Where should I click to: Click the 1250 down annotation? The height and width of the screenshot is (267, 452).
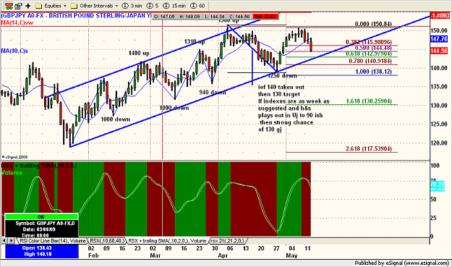(282, 75)
